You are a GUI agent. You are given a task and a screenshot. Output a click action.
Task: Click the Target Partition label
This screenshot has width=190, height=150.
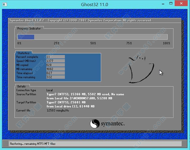click(x=26, y=103)
